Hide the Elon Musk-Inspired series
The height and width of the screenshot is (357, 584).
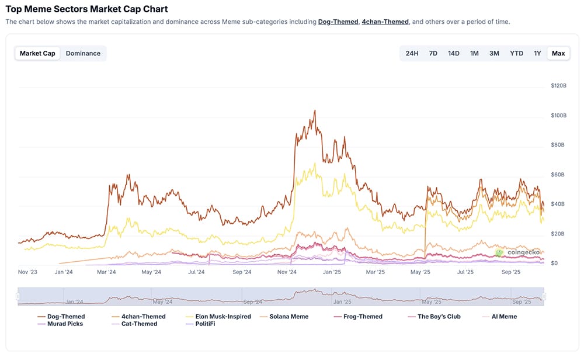click(223, 317)
